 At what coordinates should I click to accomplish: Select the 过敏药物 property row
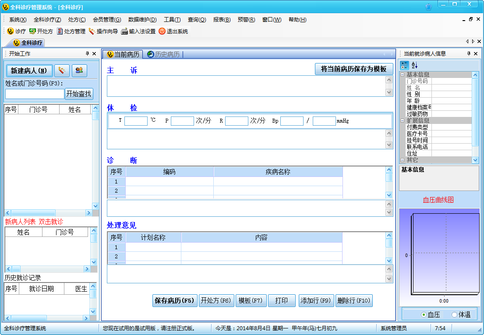[438, 114]
